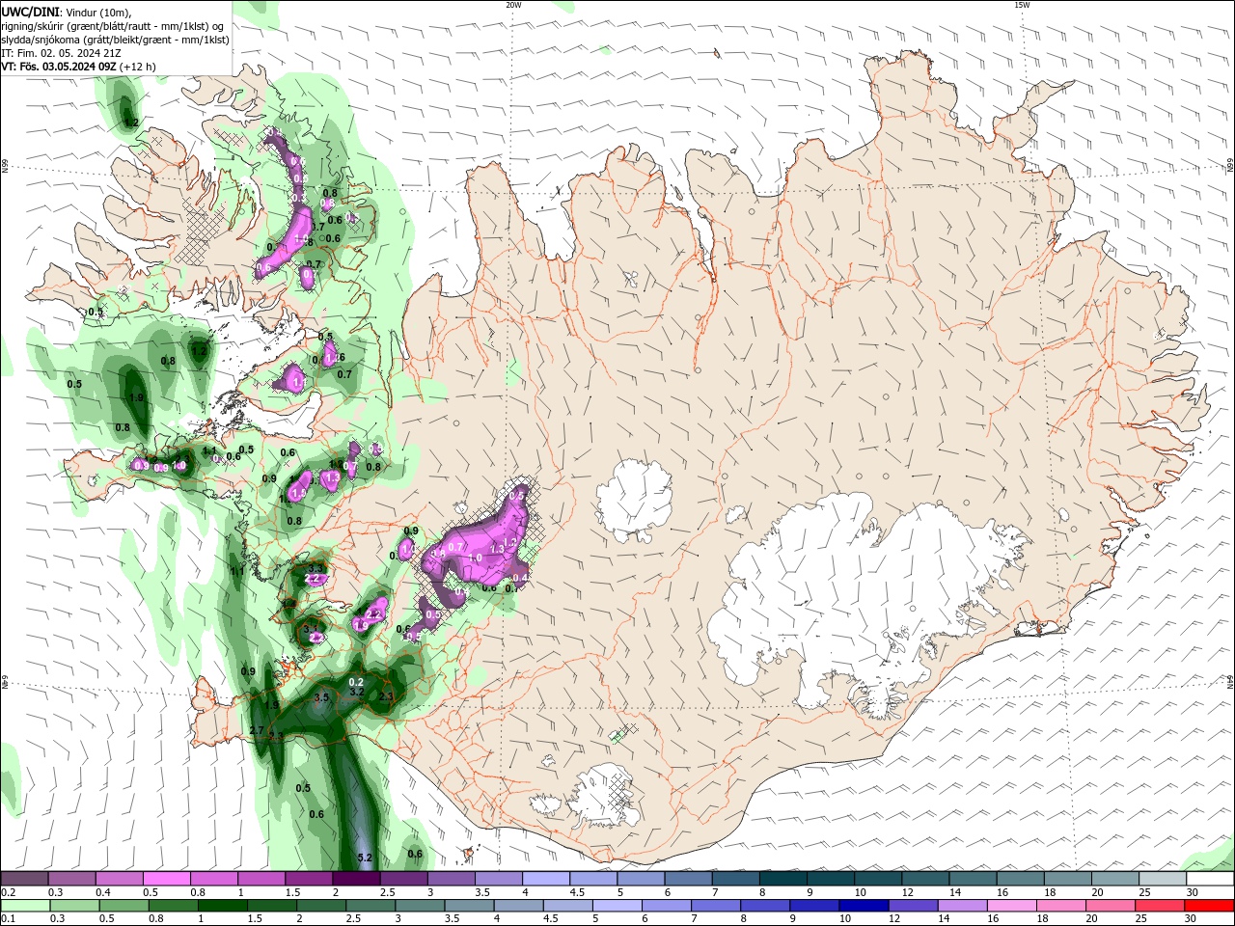Select the 25 pale grey swatch, top scale
1235x926 pixels.
[x=1164, y=879]
